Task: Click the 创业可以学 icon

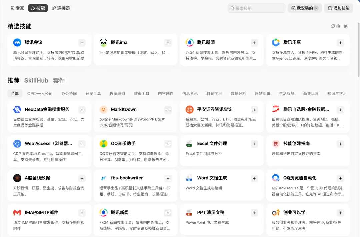Action: click(276, 213)
